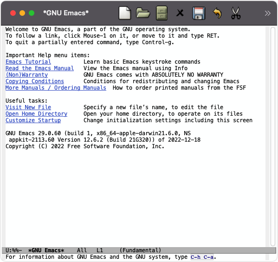Image resolution: width=278 pixels, height=262 pixels.
Task: Click the Open Home Directory link
Action: 36,114
